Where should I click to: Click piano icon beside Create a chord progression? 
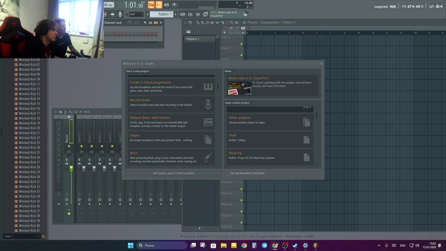coord(208,87)
